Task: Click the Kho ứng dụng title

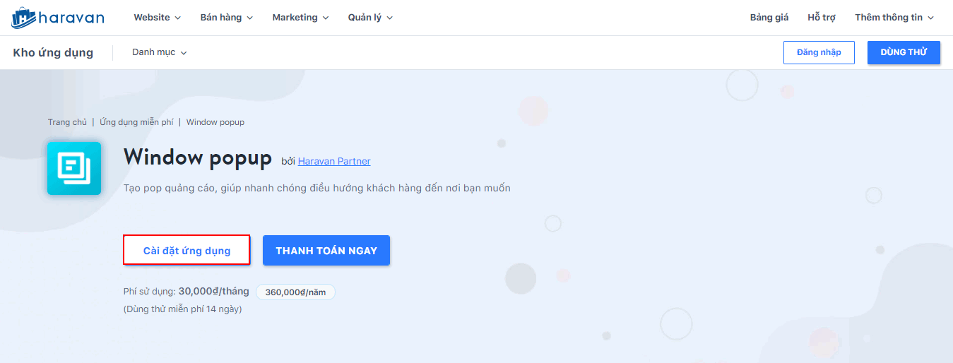Action: click(53, 52)
